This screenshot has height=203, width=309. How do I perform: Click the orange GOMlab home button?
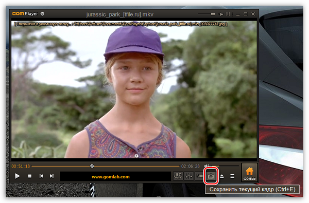[249, 173]
